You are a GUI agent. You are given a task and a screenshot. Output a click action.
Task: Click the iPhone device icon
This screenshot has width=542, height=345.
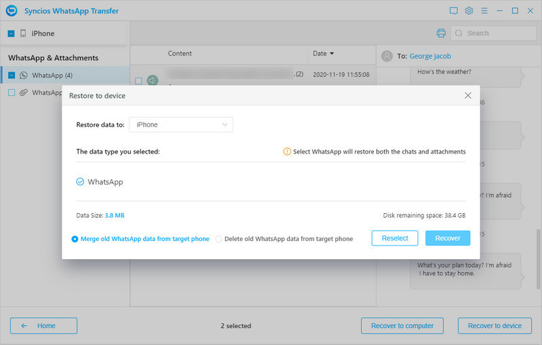point(23,33)
